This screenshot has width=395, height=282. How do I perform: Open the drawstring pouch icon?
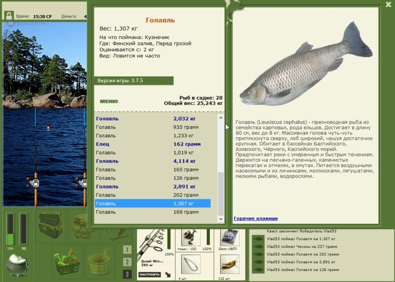[x=80, y=226]
